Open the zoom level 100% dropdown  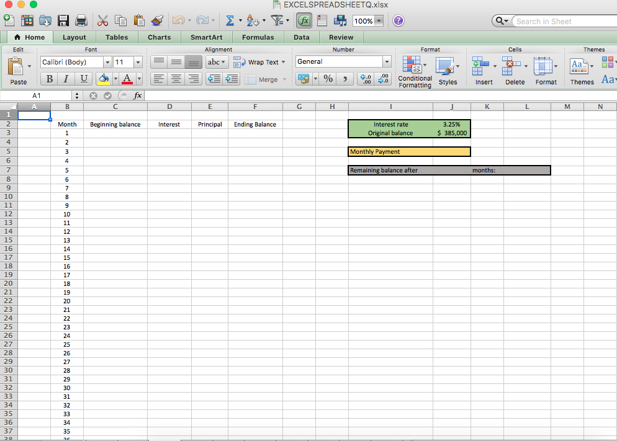379,20
